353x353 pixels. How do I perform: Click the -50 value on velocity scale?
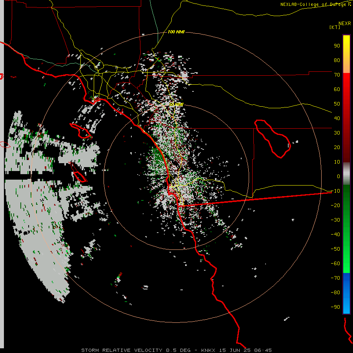335,249
